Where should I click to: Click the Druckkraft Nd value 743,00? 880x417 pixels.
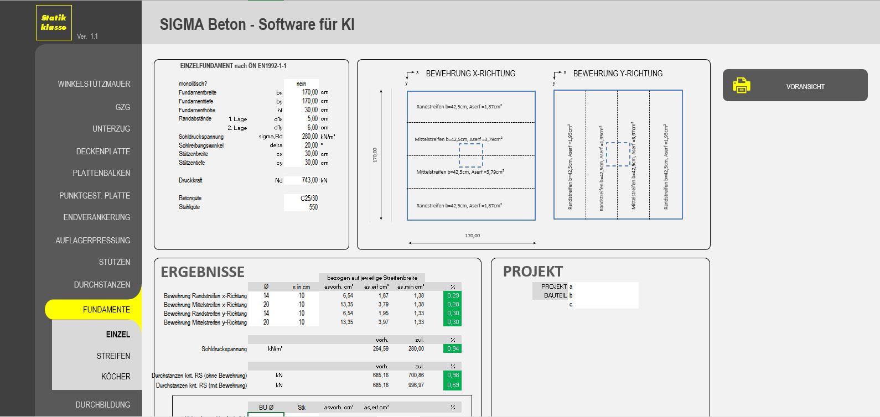(302, 180)
